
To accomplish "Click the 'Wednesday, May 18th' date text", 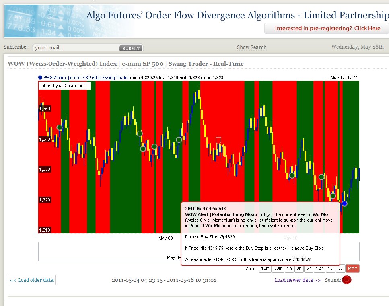I will 358,47.
